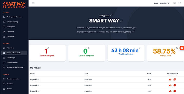Screen dimensions: 184x94
Task: Download report for the 40.0 result
Action: coord(170,85)
